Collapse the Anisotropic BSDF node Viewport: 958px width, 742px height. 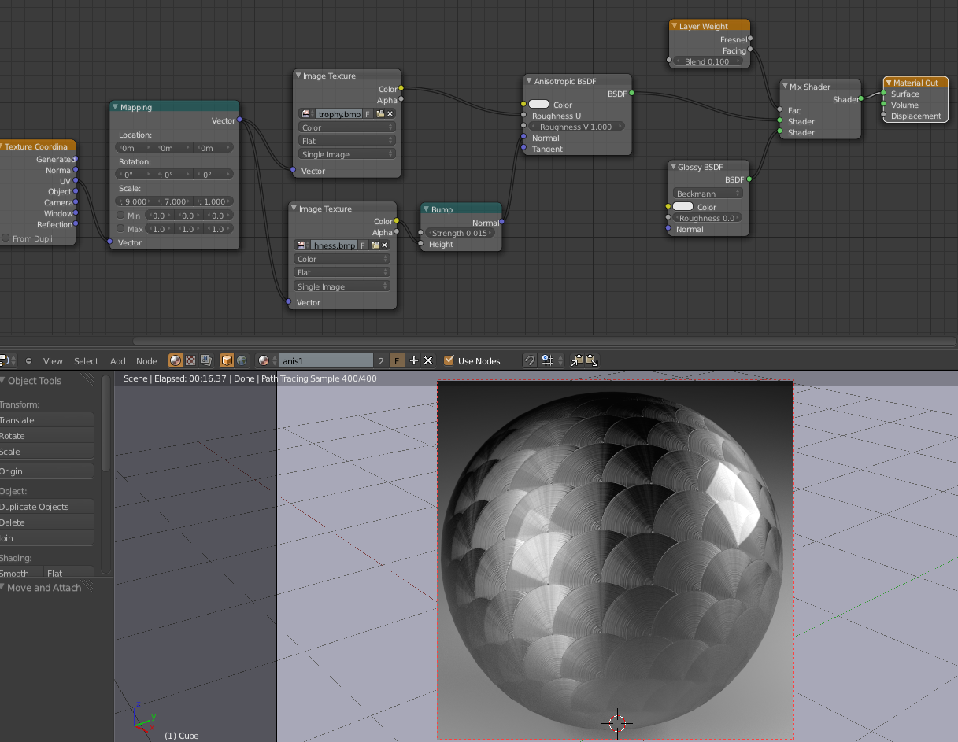pyautogui.click(x=530, y=81)
